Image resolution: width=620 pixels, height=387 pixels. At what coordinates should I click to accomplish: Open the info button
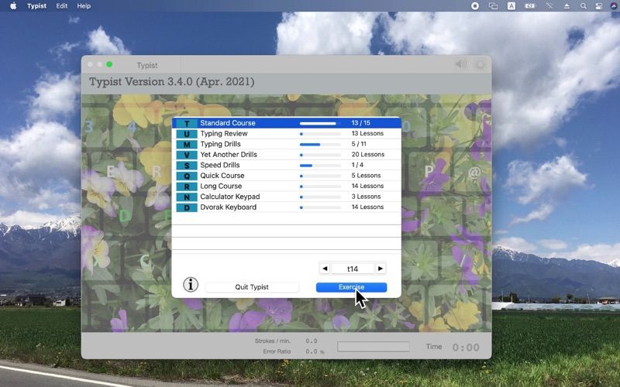coord(191,284)
